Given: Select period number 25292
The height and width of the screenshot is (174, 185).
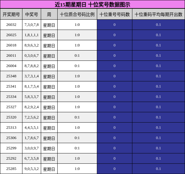Looking at the screenshot, I should tap(11, 158).
